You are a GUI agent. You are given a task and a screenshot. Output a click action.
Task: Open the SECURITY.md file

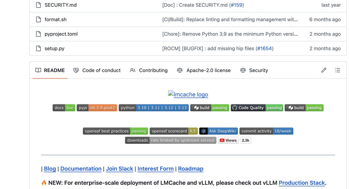(x=61, y=5)
